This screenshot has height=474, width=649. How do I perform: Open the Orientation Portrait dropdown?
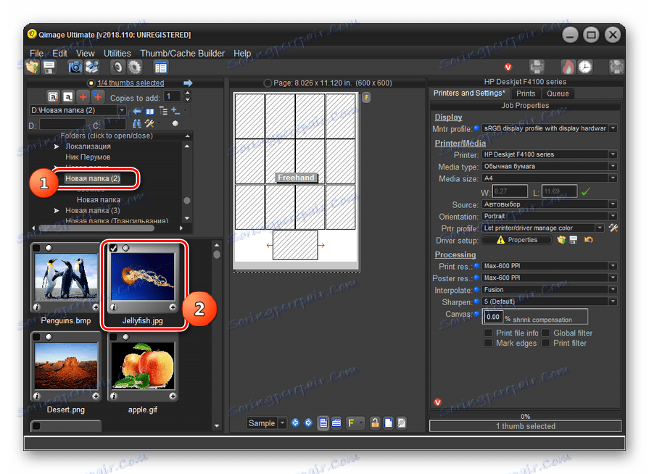613,216
